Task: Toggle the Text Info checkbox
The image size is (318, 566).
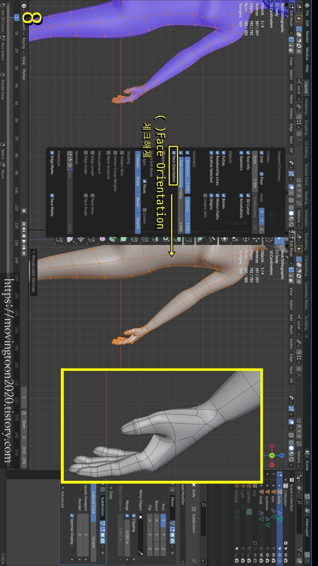Action: (248, 153)
